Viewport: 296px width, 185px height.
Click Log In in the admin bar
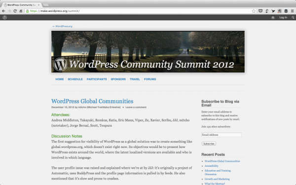pos(283,17)
